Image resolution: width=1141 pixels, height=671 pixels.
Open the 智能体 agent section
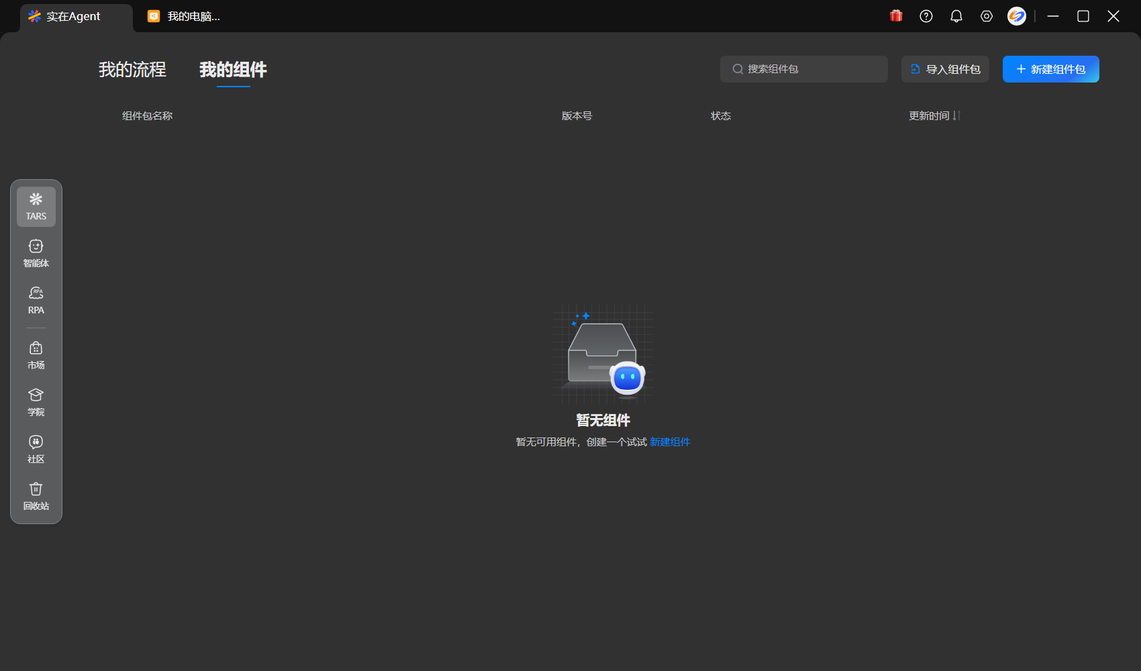pyautogui.click(x=36, y=253)
